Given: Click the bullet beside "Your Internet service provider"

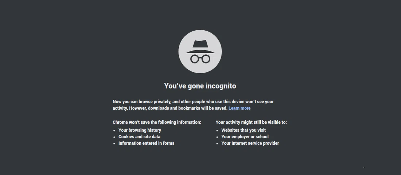Looking at the screenshot, I should point(217,144).
